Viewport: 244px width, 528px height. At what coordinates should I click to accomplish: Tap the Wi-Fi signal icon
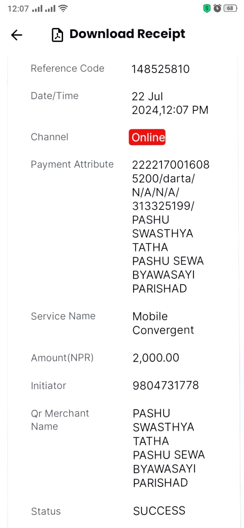tap(63, 9)
